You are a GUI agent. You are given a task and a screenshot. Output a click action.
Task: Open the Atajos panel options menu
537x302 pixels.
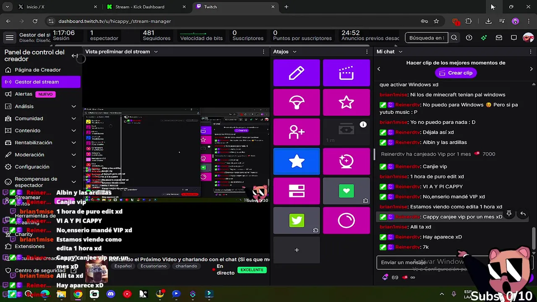(367, 52)
